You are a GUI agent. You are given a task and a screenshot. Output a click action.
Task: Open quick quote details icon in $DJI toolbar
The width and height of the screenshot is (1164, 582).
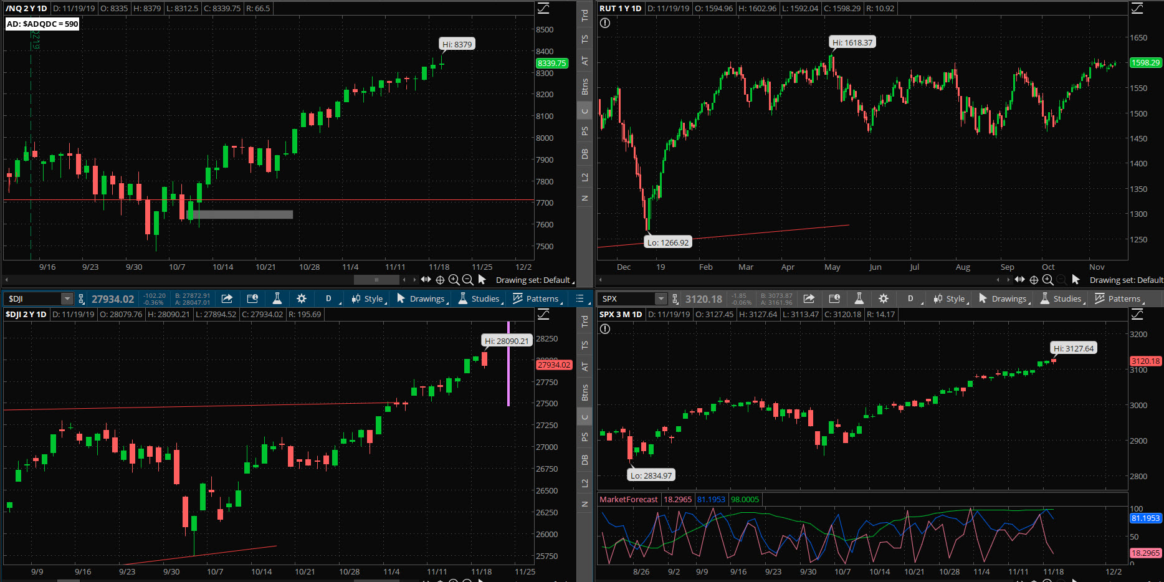coord(252,298)
